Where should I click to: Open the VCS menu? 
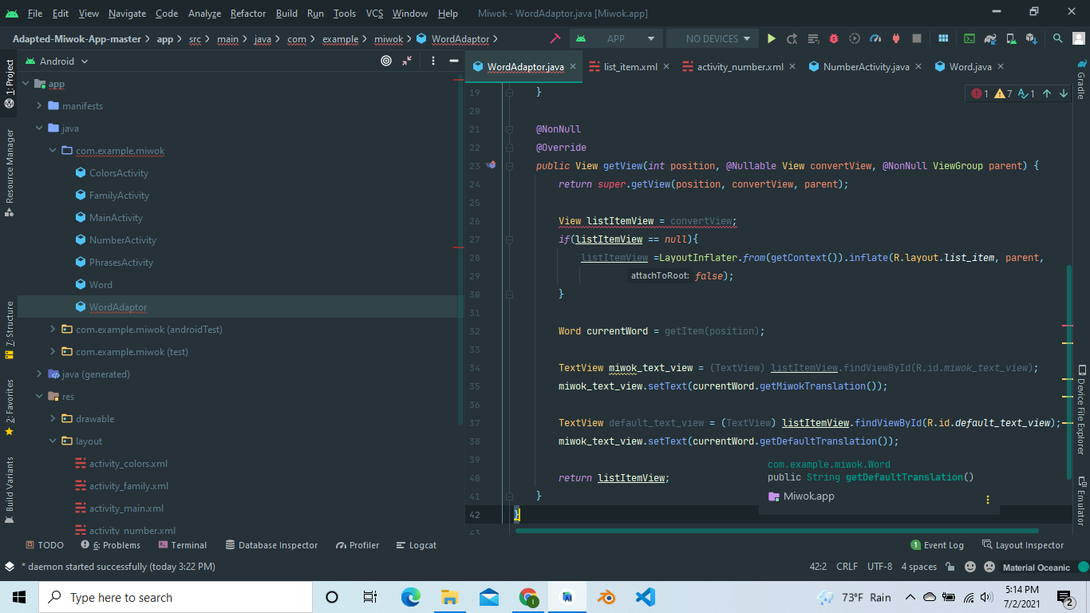click(x=374, y=14)
